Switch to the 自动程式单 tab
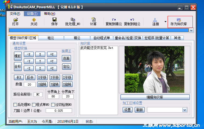 (x=102, y=38)
